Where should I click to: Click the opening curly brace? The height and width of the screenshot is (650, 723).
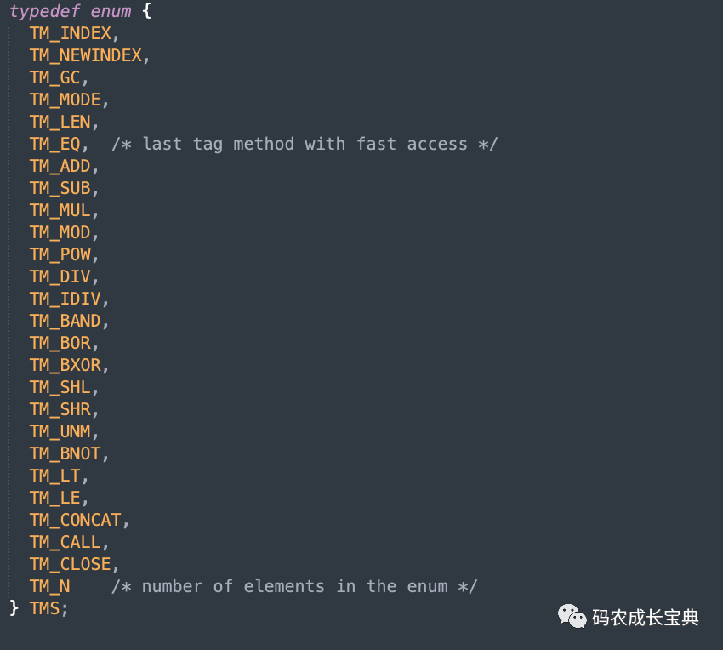click(146, 12)
